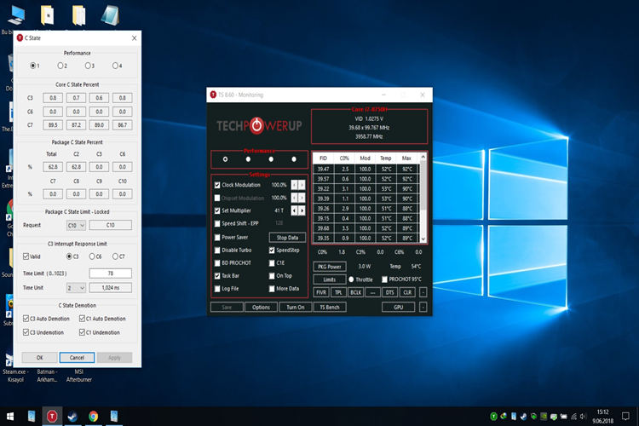This screenshot has width=639, height=426.
Task: Enable the BD PROCHOT checkbox
Action: coord(217,263)
